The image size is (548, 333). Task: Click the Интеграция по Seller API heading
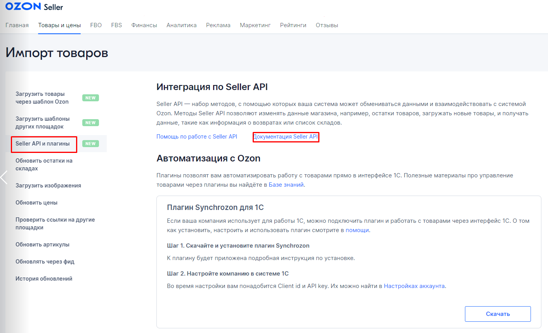pos(212,87)
